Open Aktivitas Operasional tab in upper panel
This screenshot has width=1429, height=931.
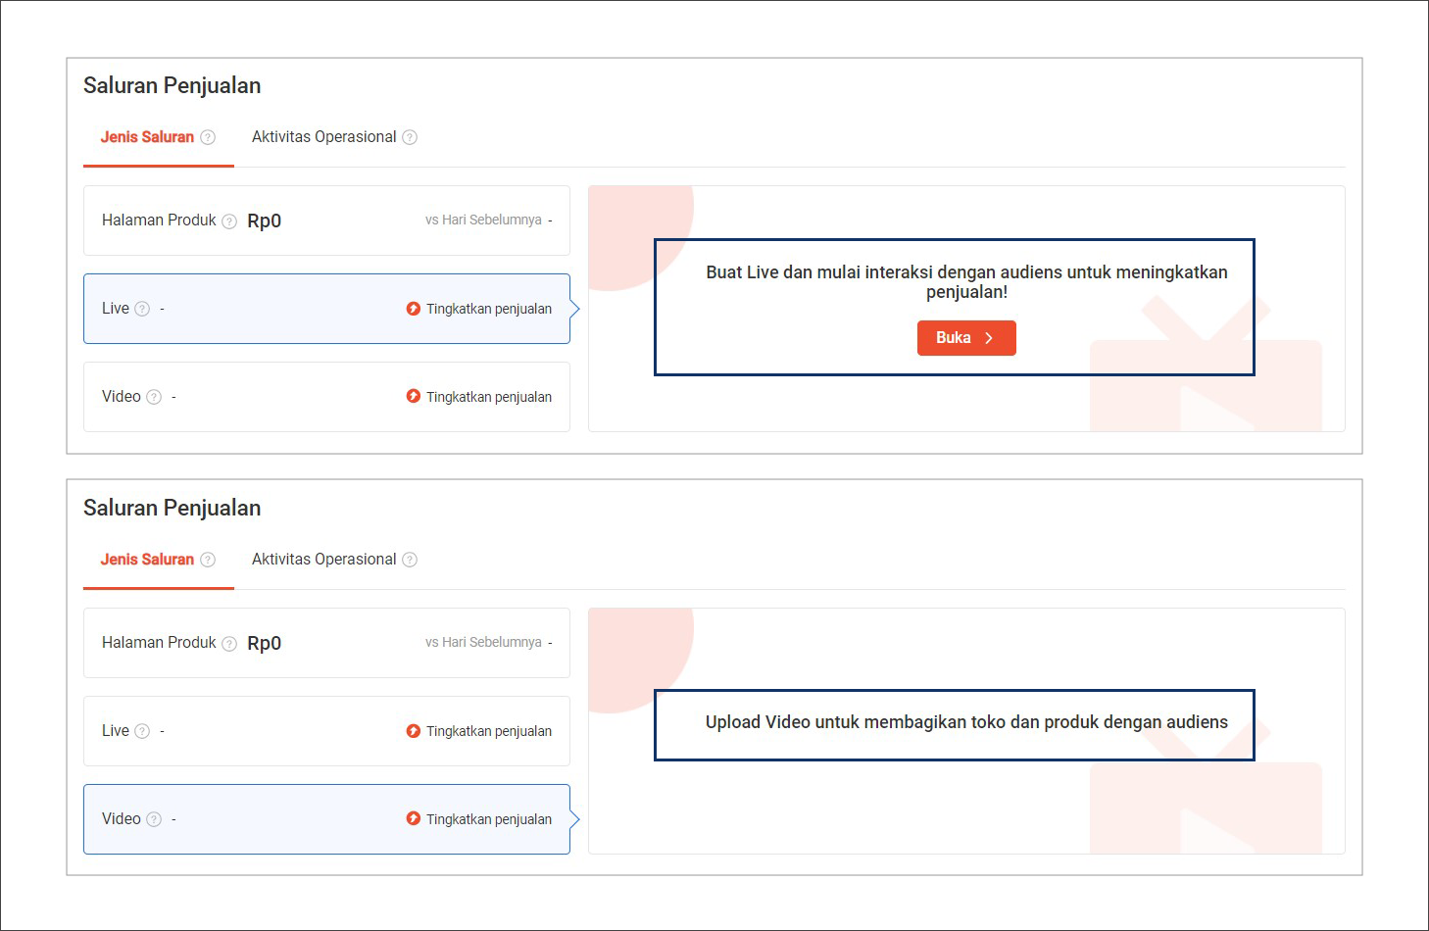click(x=323, y=137)
